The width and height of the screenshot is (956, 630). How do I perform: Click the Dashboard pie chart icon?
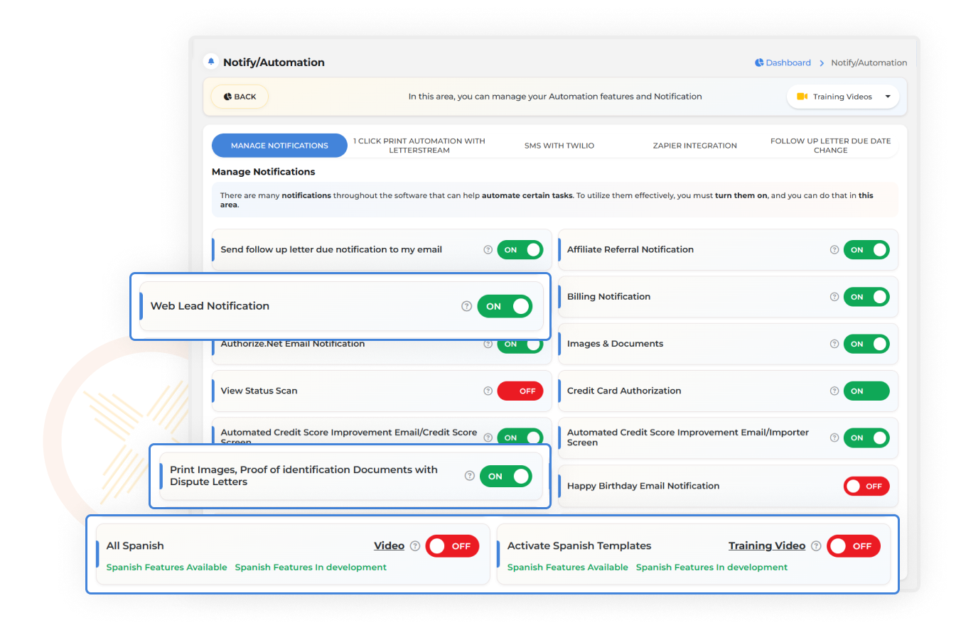[x=759, y=63]
